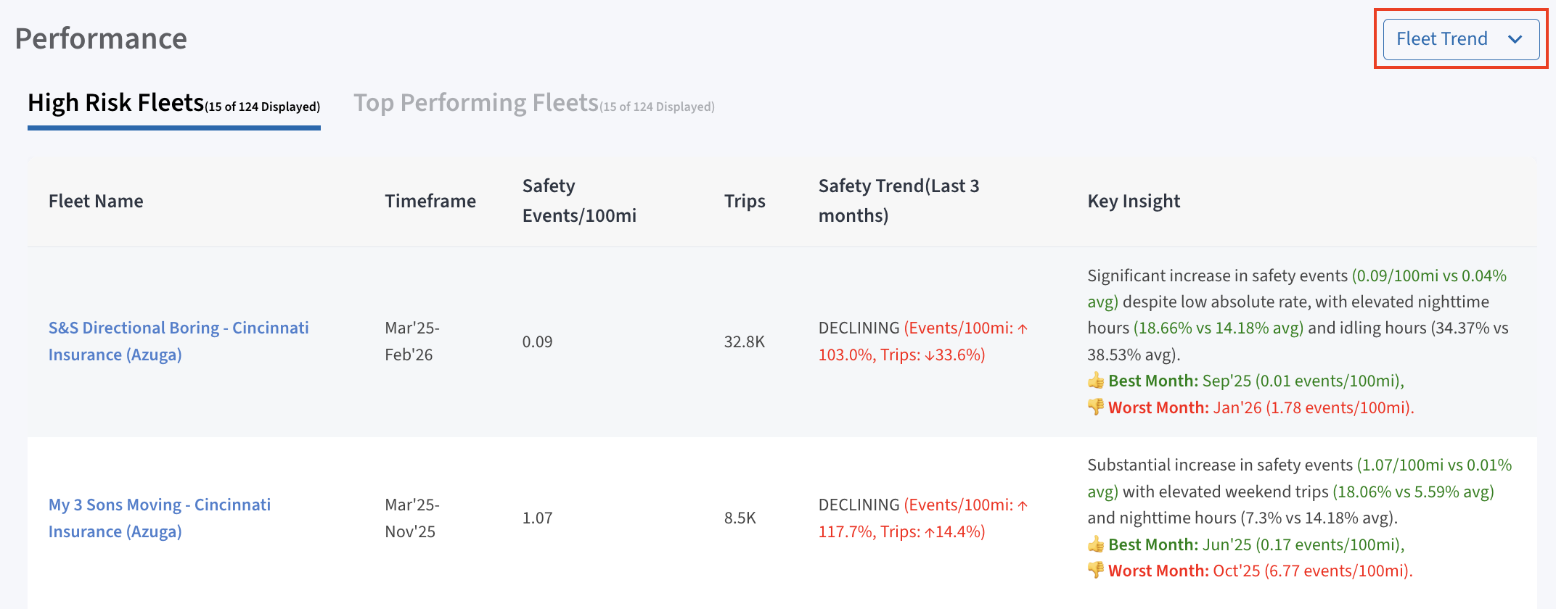Viewport: 1556px width, 609px height.
Task: Click the Timeframe column header
Action: (430, 201)
